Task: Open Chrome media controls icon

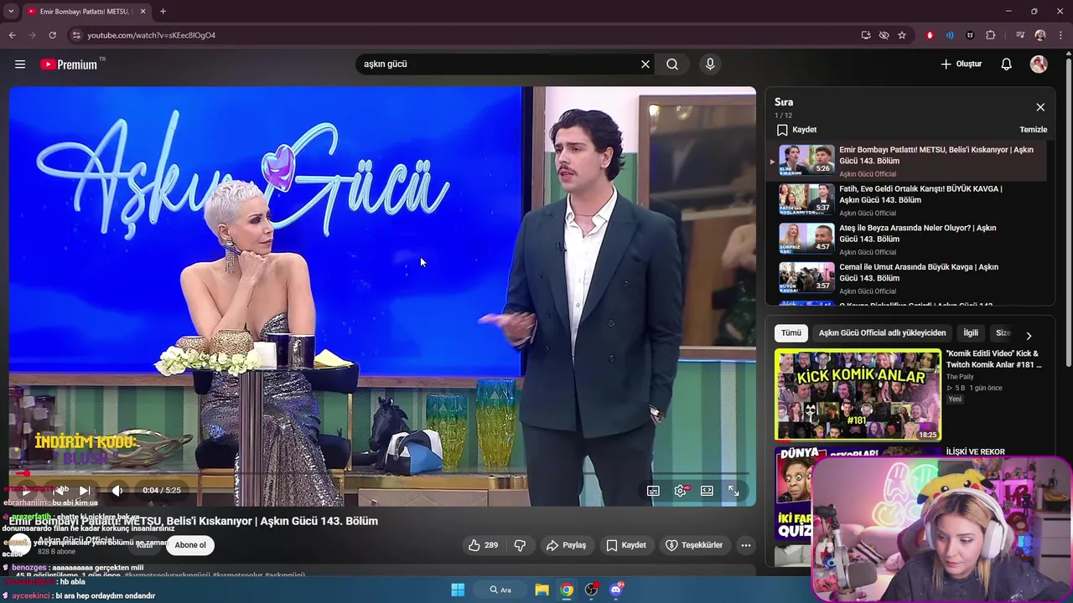Action: tap(1020, 35)
